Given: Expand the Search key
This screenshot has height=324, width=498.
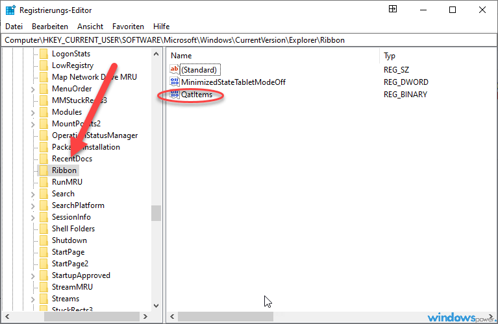Looking at the screenshot, I should (x=32, y=194).
